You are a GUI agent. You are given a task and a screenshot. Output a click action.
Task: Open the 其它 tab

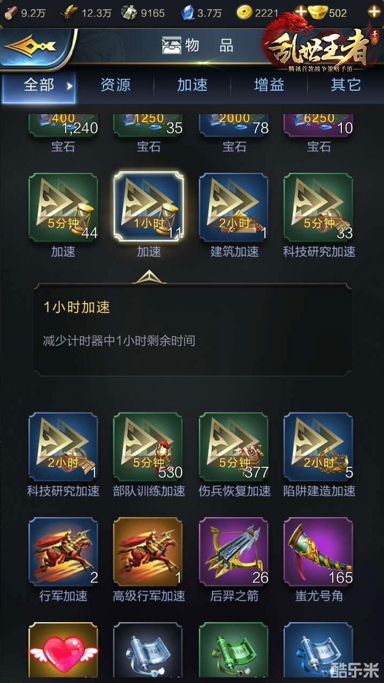[x=346, y=85]
